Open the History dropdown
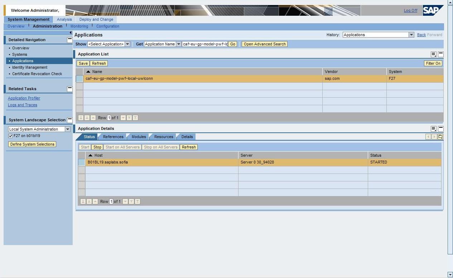 click(411, 35)
